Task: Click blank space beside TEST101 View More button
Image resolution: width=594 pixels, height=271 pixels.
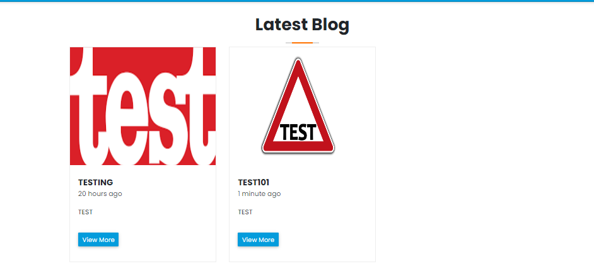Action: [x=326, y=239]
